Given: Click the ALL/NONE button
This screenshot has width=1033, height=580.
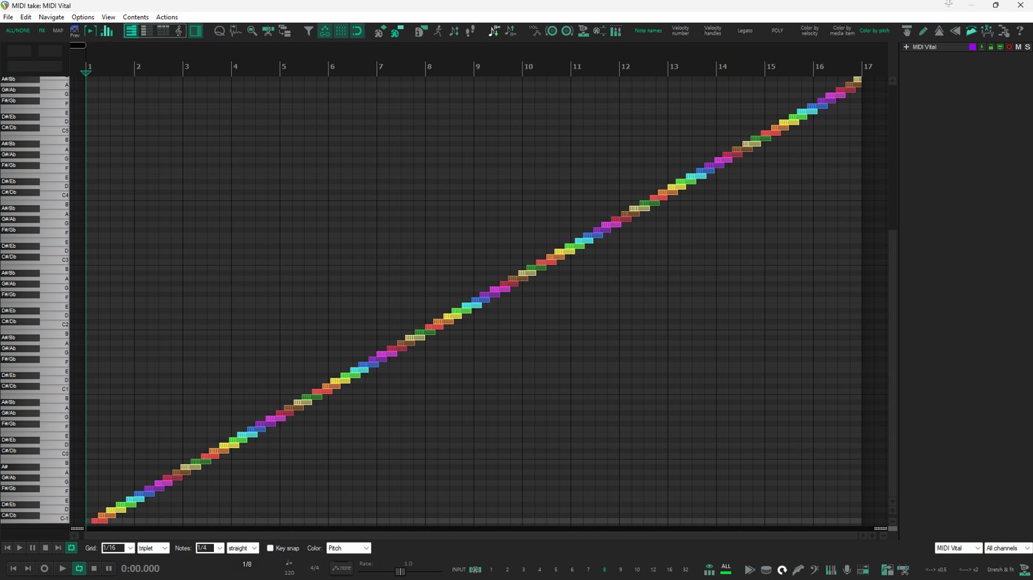Looking at the screenshot, I should (18, 31).
